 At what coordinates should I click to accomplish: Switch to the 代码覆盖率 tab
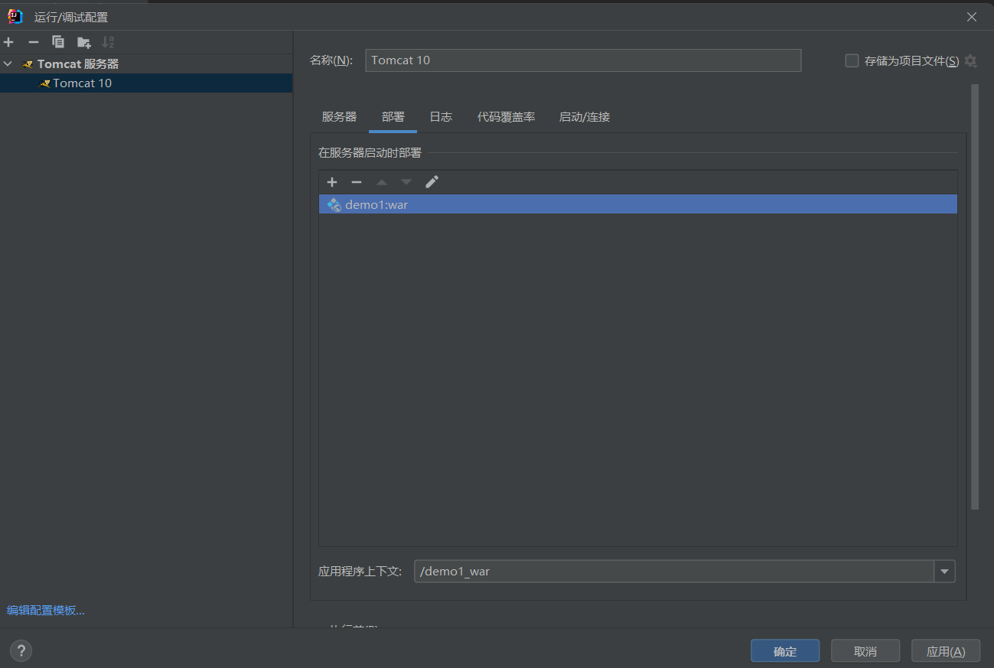pos(506,117)
